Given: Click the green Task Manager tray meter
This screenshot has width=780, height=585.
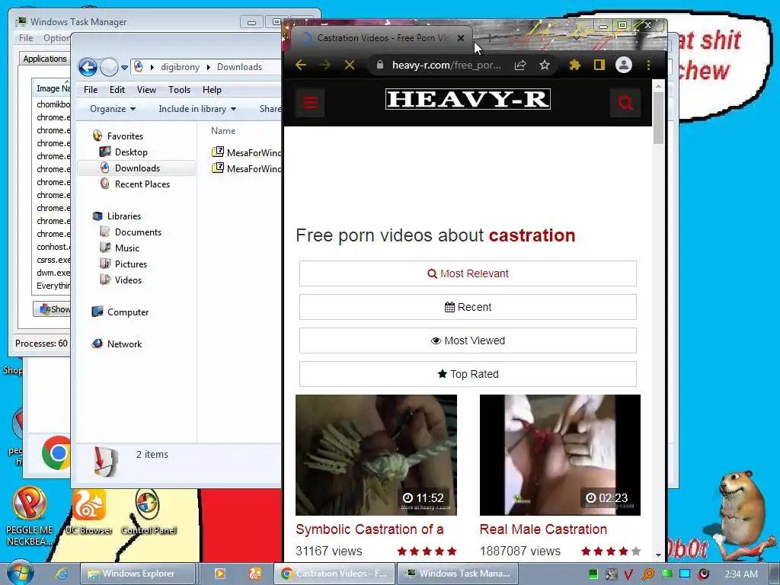Looking at the screenshot, I should [593, 574].
